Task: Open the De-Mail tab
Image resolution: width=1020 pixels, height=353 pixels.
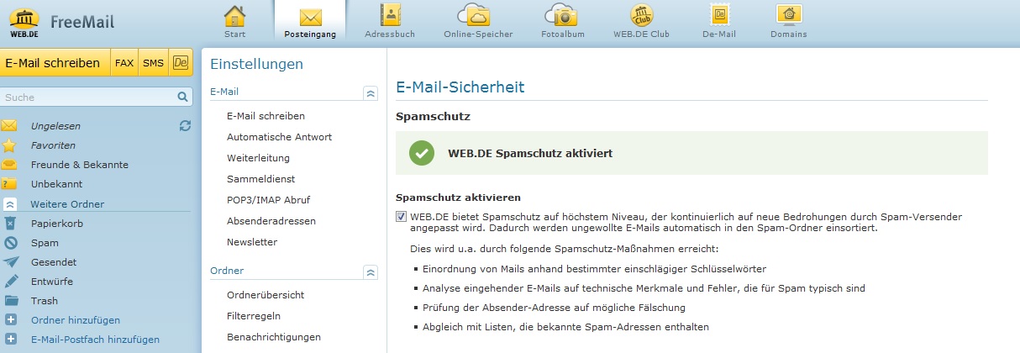Action: click(719, 22)
